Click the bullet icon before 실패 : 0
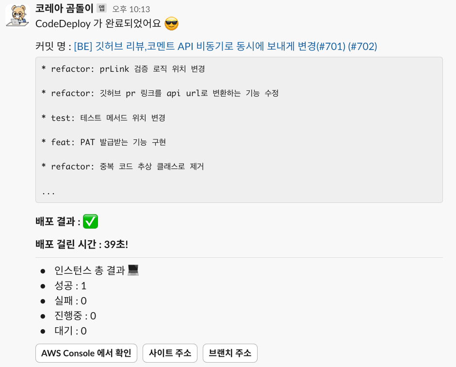 [44, 300]
